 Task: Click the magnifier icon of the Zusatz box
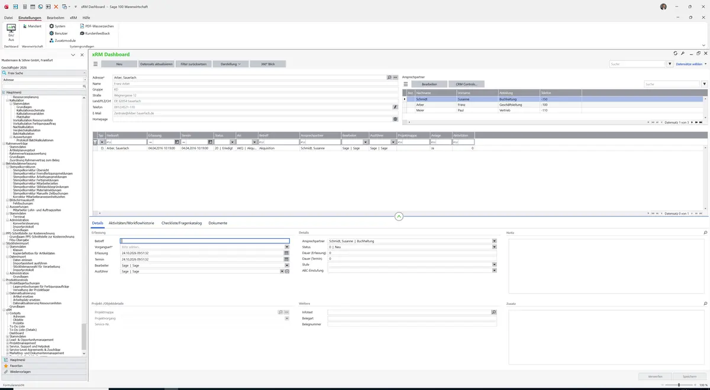pos(705,304)
